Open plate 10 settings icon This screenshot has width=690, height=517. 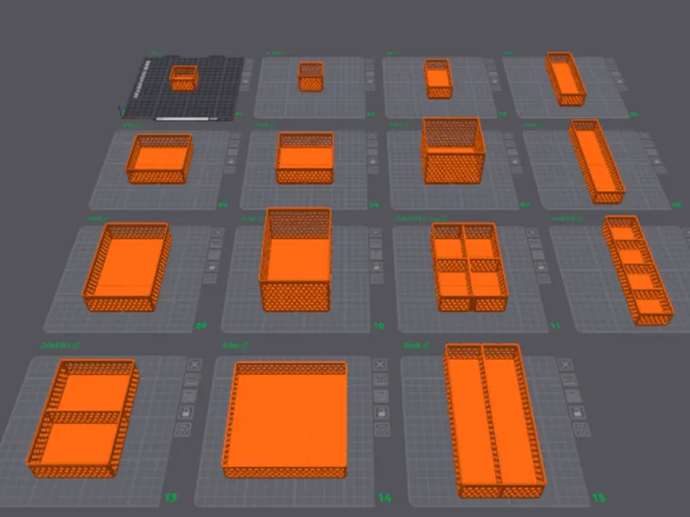point(377,278)
